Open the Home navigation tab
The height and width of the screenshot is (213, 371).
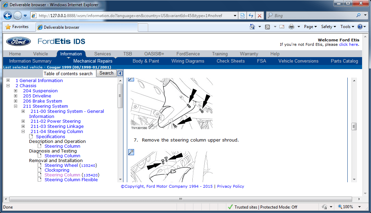tap(15, 54)
